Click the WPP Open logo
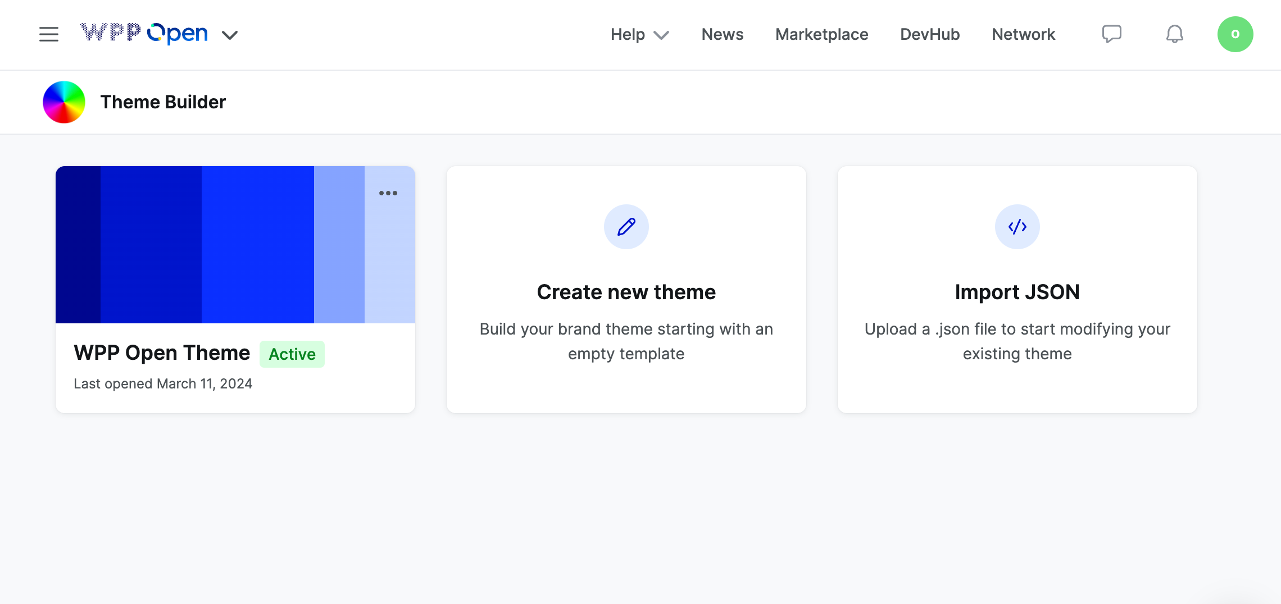The width and height of the screenshot is (1281, 604). 144,34
